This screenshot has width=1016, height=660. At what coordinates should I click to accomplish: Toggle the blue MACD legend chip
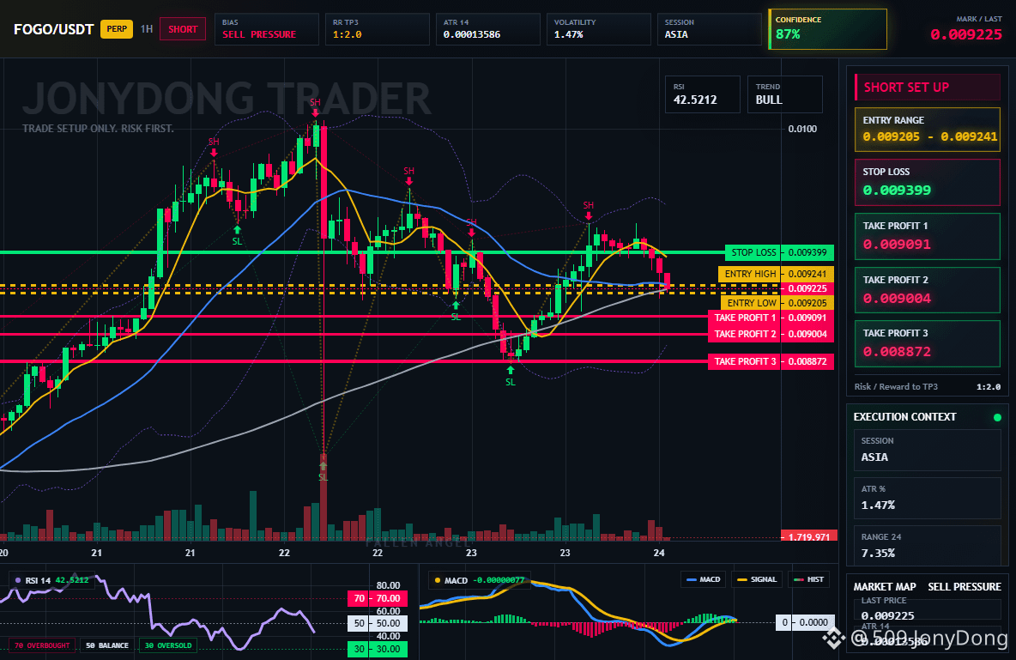[x=703, y=579]
